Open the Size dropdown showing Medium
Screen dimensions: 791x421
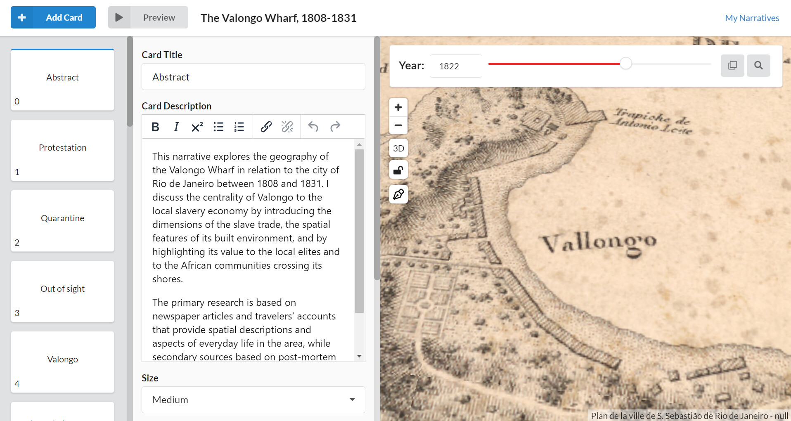(253, 400)
